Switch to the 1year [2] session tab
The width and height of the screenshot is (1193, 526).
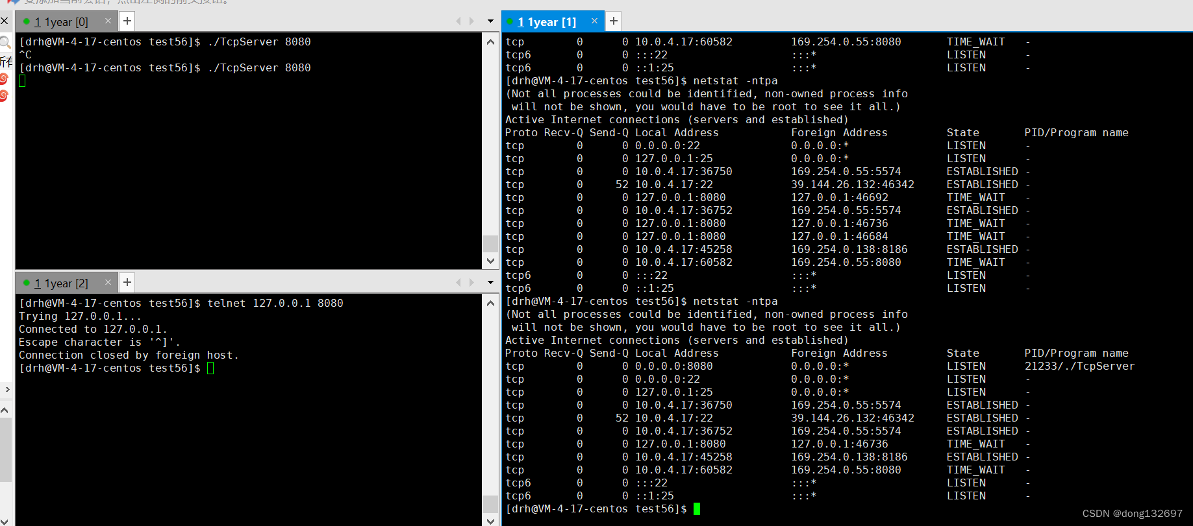(x=61, y=283)
